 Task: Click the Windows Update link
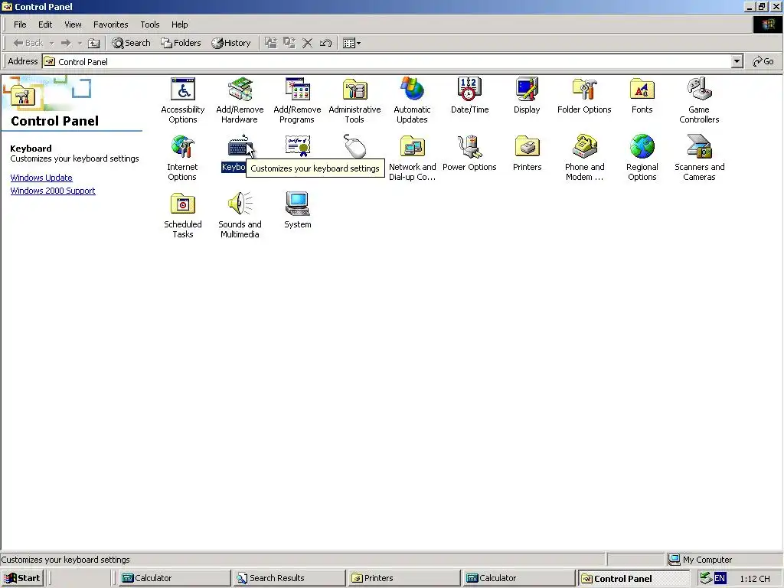[41, 178]
